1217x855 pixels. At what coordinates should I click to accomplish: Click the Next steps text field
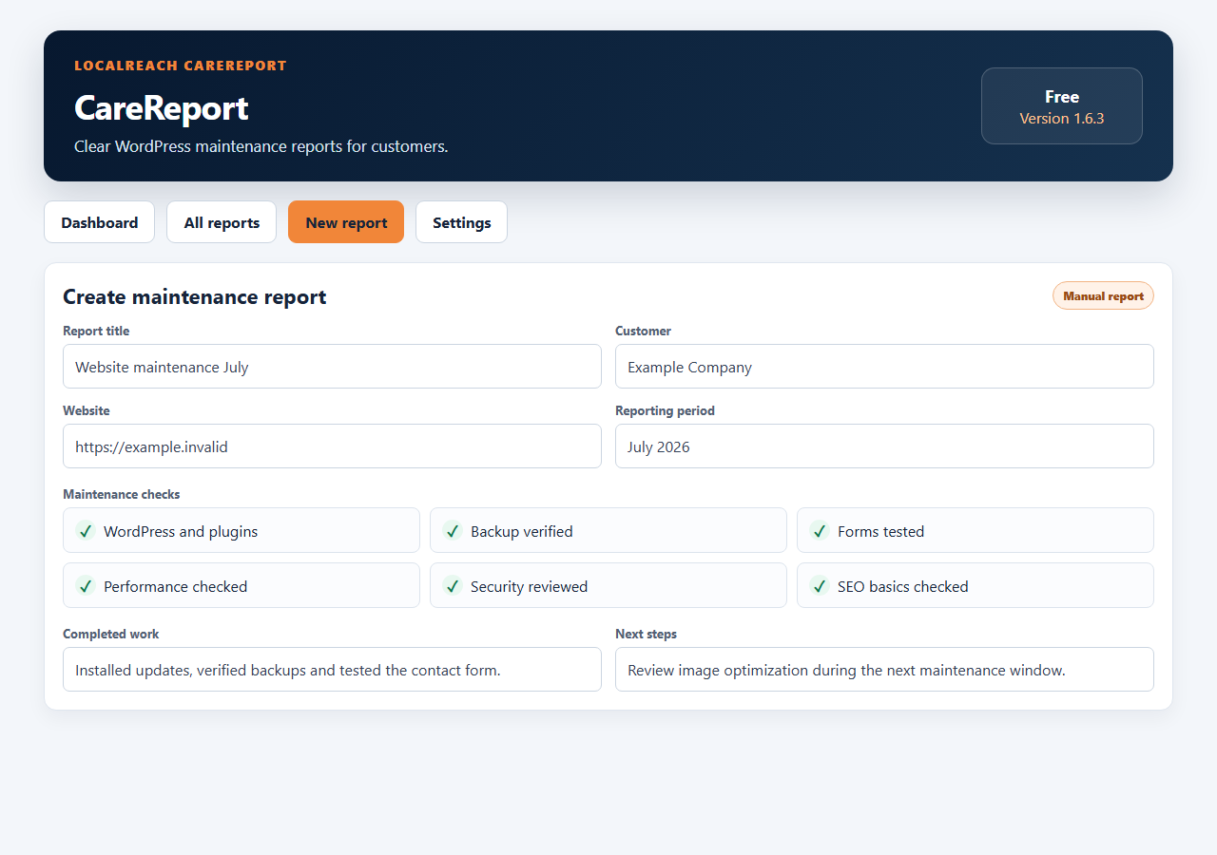click(x=884, y=669)
